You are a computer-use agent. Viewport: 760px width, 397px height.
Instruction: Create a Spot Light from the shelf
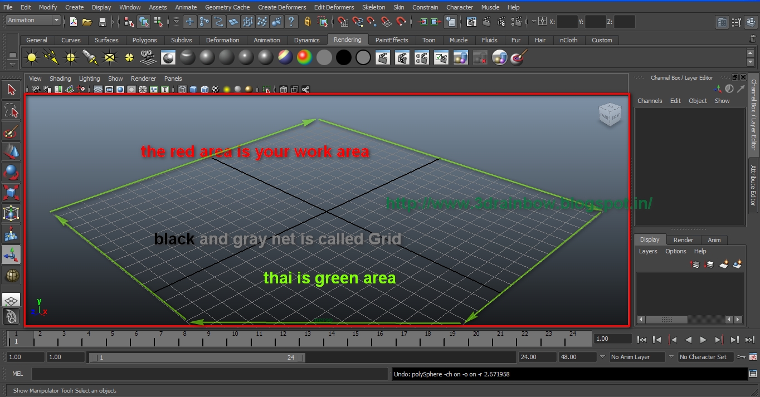click(90, 57)
